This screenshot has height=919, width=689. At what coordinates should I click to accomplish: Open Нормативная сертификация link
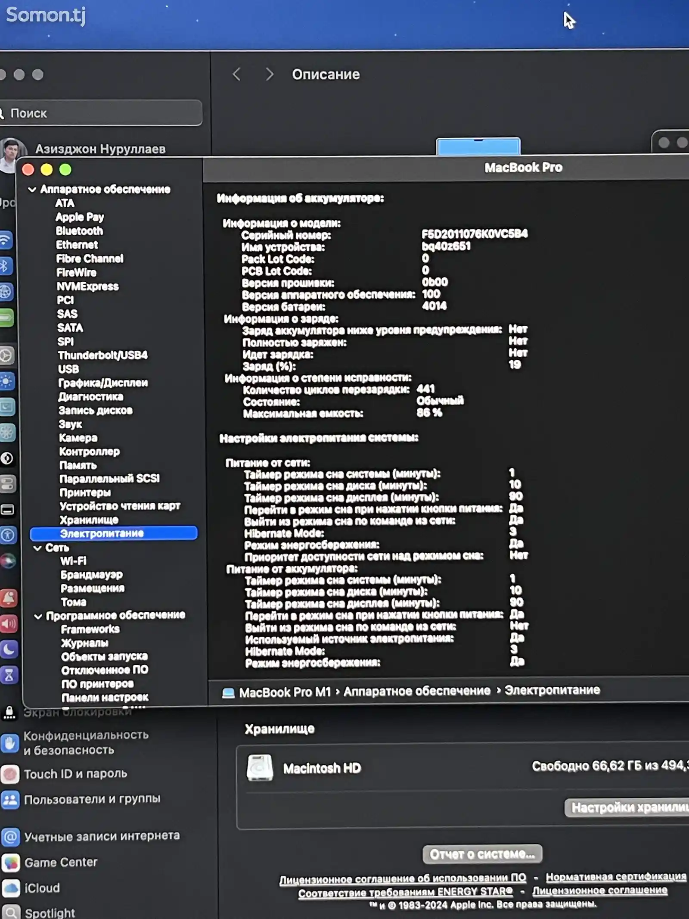pos(616,877)
